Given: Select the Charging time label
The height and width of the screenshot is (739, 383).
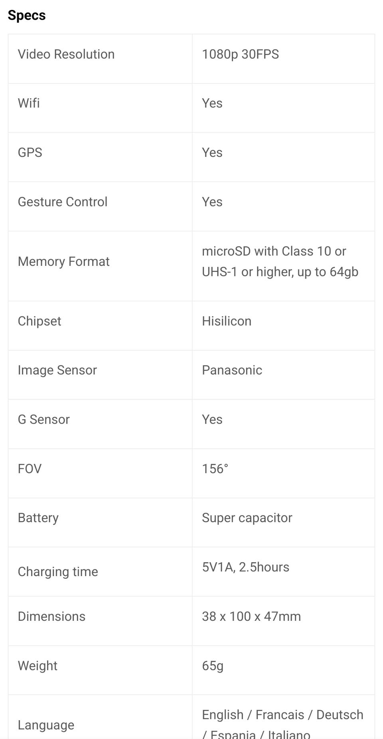Looking at the screenshot, I should [x=58, y=572].
